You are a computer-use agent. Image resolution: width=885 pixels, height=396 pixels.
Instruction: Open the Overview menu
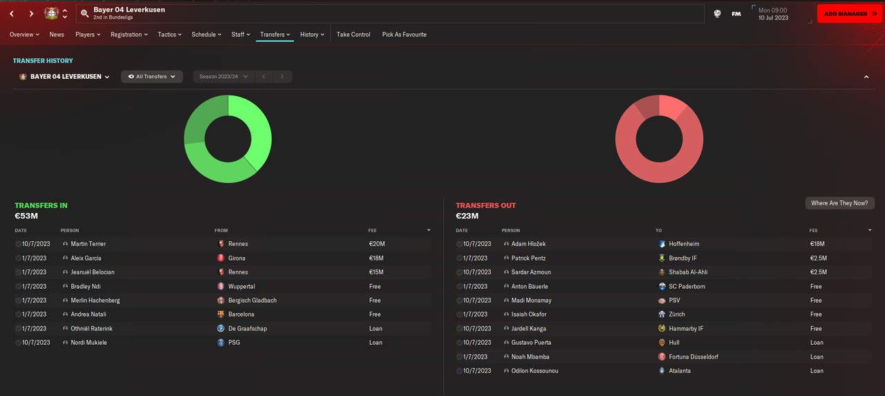click(24, 35)
